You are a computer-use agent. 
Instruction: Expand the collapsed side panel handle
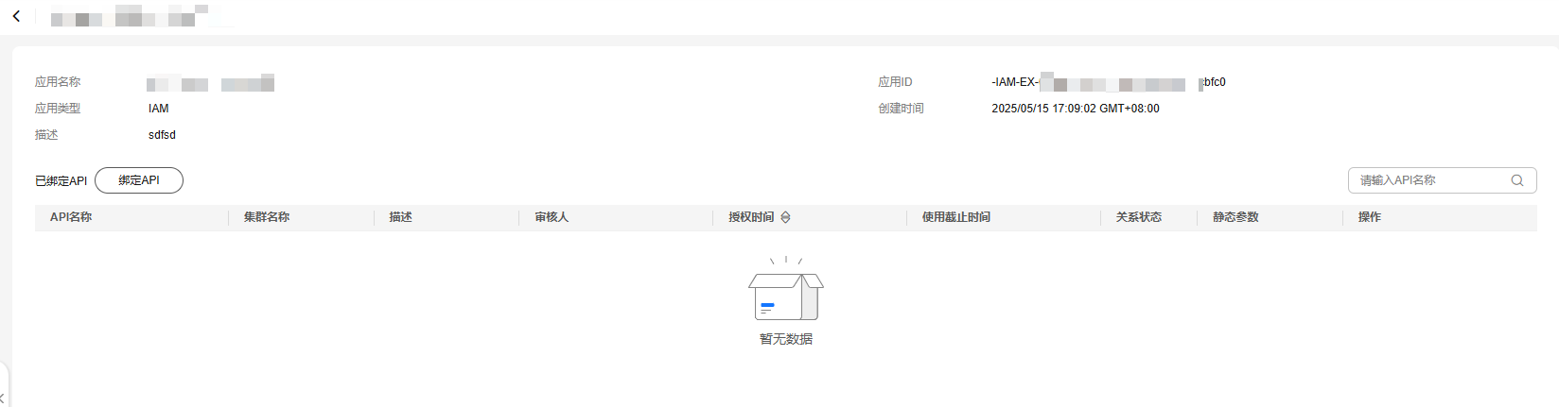point(4,385)
